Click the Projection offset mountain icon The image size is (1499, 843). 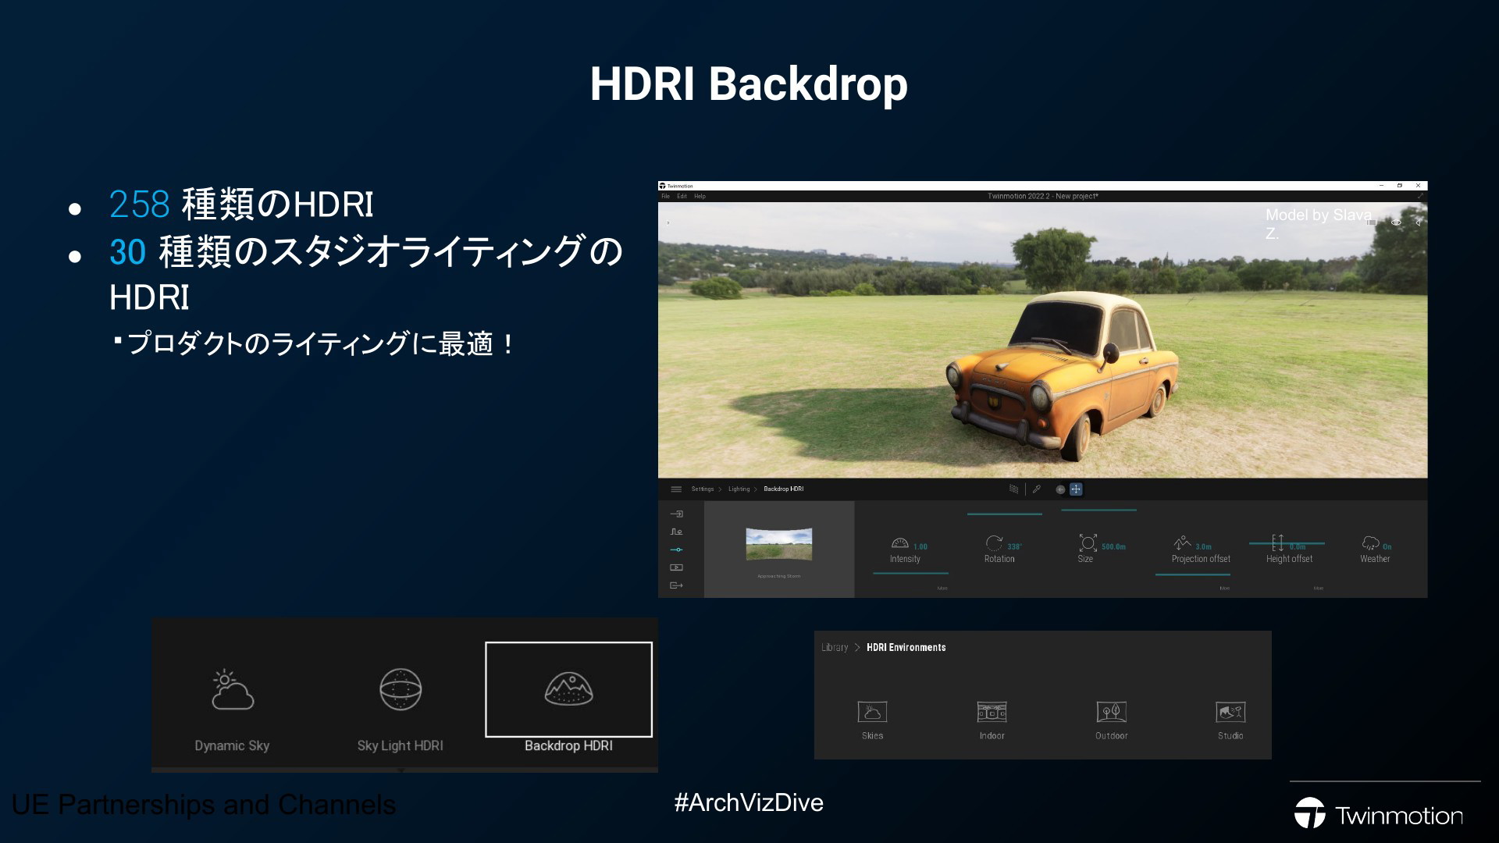[1182, 542]
